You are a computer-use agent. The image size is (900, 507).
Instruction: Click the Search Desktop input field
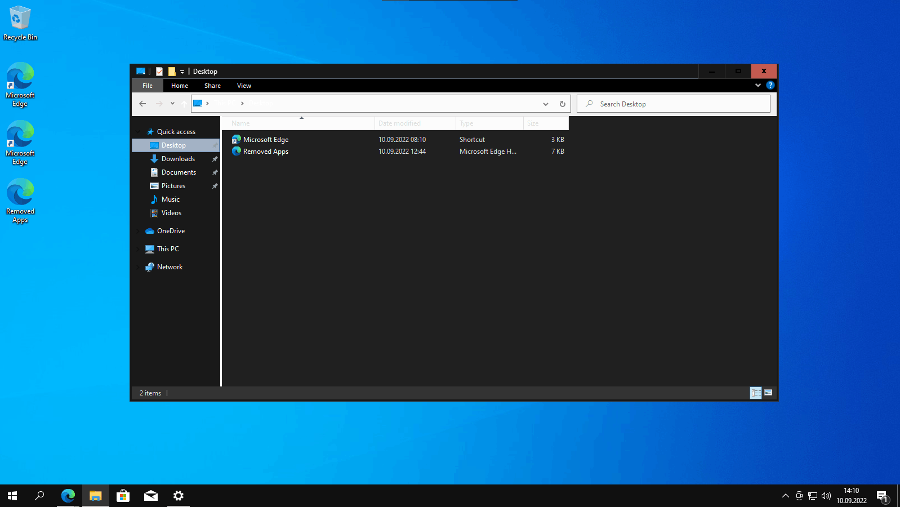click(674, 104)
